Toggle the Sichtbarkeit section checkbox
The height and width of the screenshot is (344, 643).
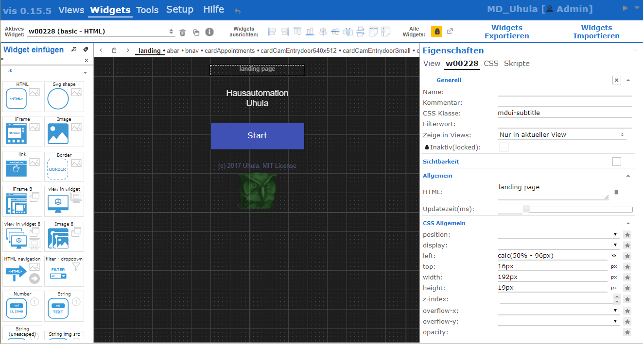pyautogui.click(x=617, y=162)
